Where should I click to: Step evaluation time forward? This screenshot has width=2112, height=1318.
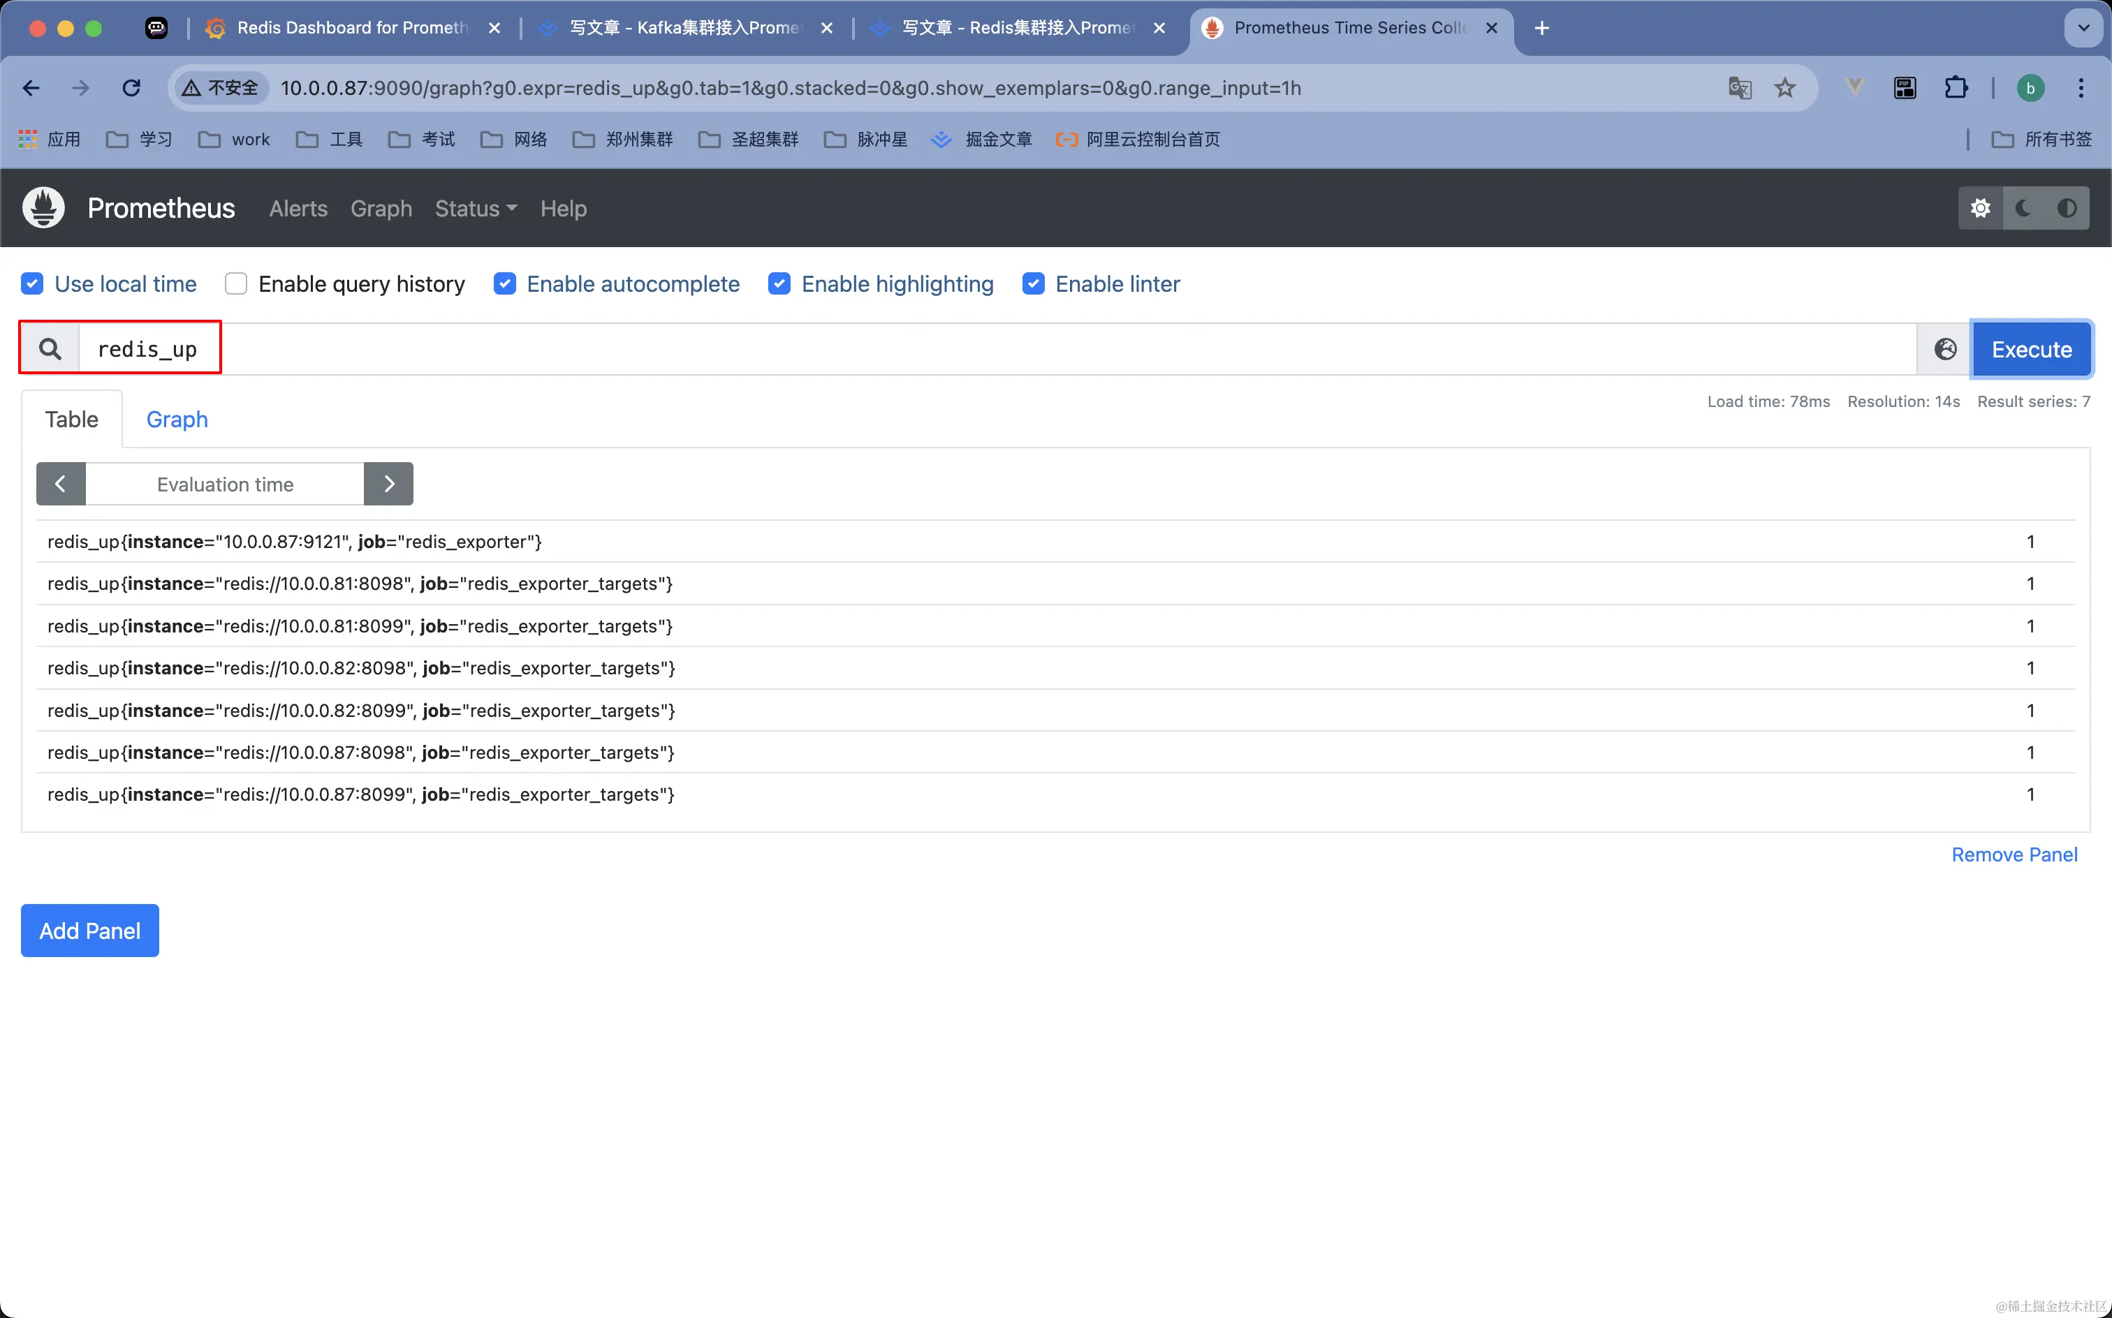click(x=389, y=484)
